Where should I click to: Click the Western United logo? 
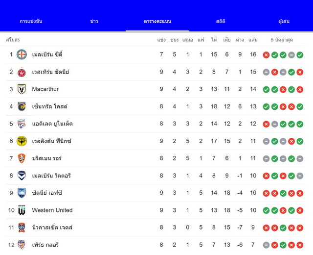(x=22, y=210)
